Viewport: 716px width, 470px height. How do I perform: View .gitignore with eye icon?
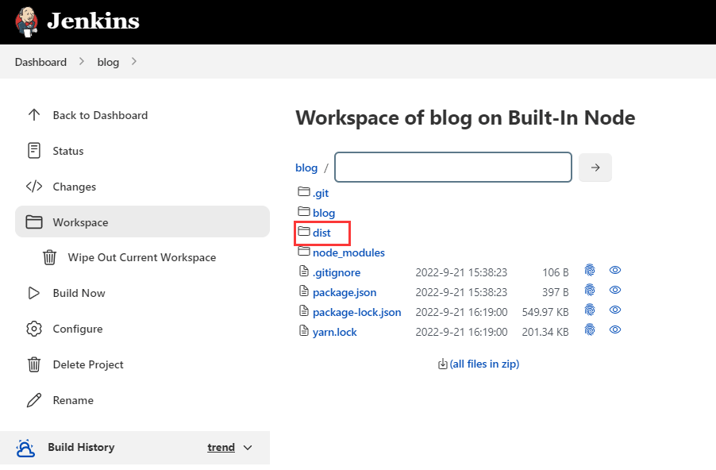(615, 270)
